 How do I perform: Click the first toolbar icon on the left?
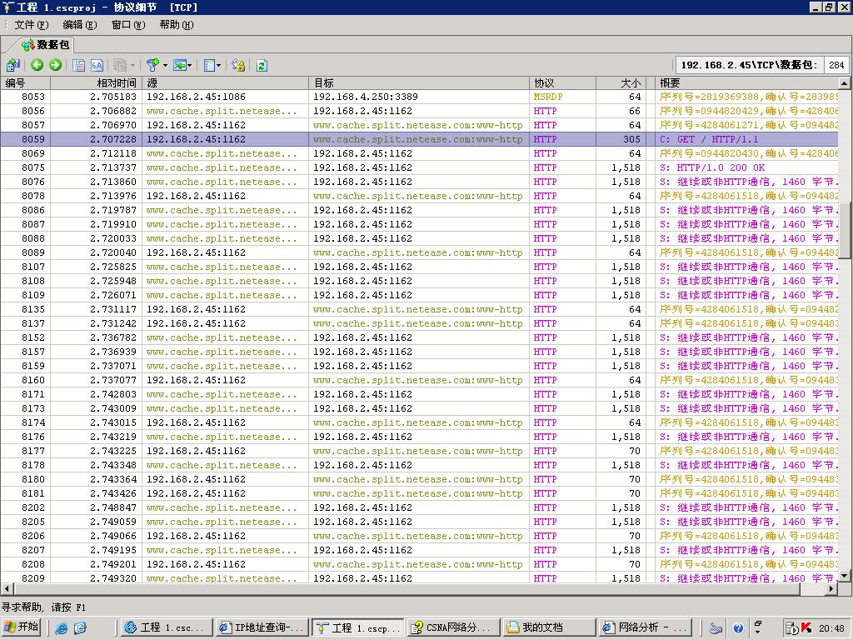coord(12,65)
